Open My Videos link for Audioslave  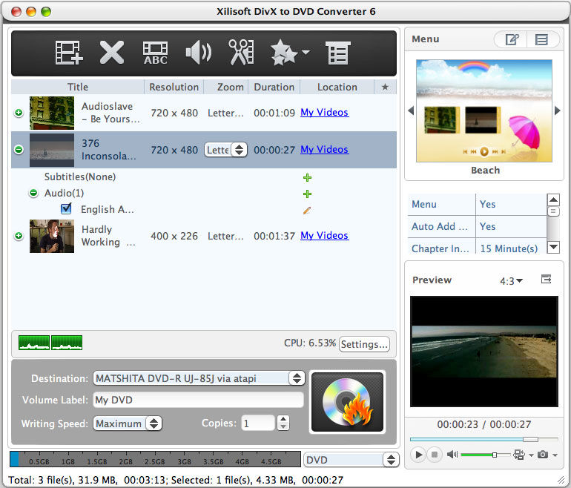point(324,113)
